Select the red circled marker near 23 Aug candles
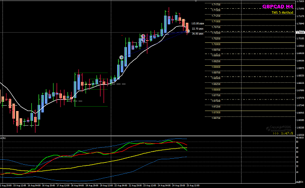 point(143,36)
